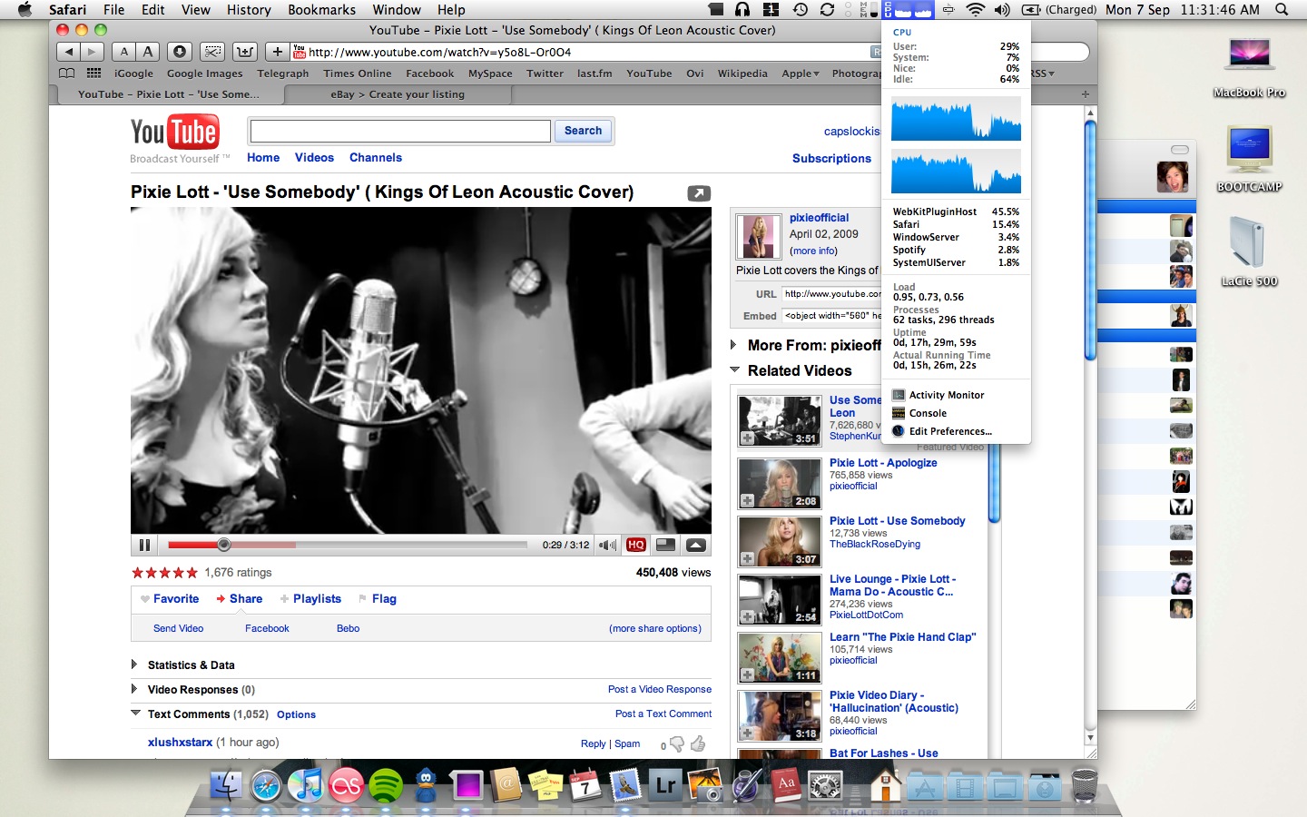Open the Videos navigation link
The height and width of the screenshot is (817, 1307).
click(314, 157)
